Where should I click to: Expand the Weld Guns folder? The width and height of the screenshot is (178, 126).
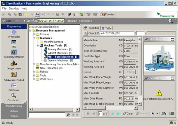click(34, 79)
